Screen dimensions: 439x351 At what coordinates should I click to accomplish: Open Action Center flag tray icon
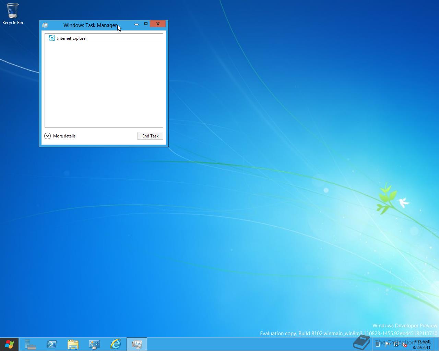388,345
